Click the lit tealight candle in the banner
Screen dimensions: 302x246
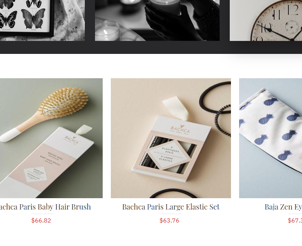pos(108,32)
